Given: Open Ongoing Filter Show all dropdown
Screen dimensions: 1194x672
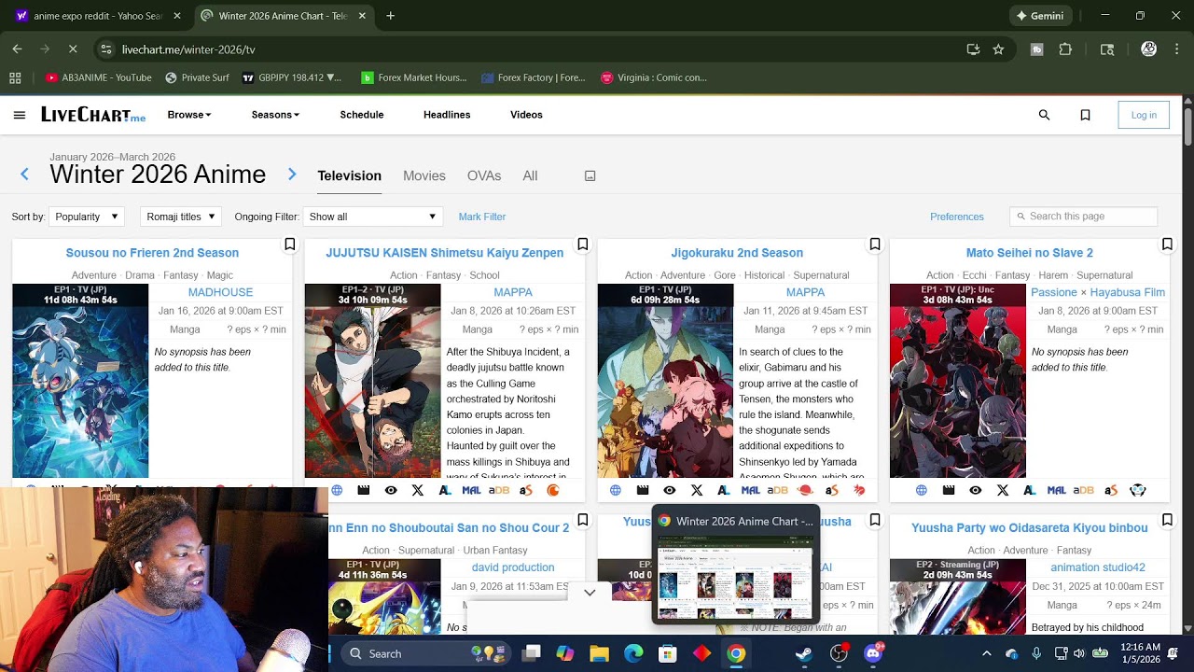Looking at the screenshot, I should pyautogui.click(x=372, y=217).
